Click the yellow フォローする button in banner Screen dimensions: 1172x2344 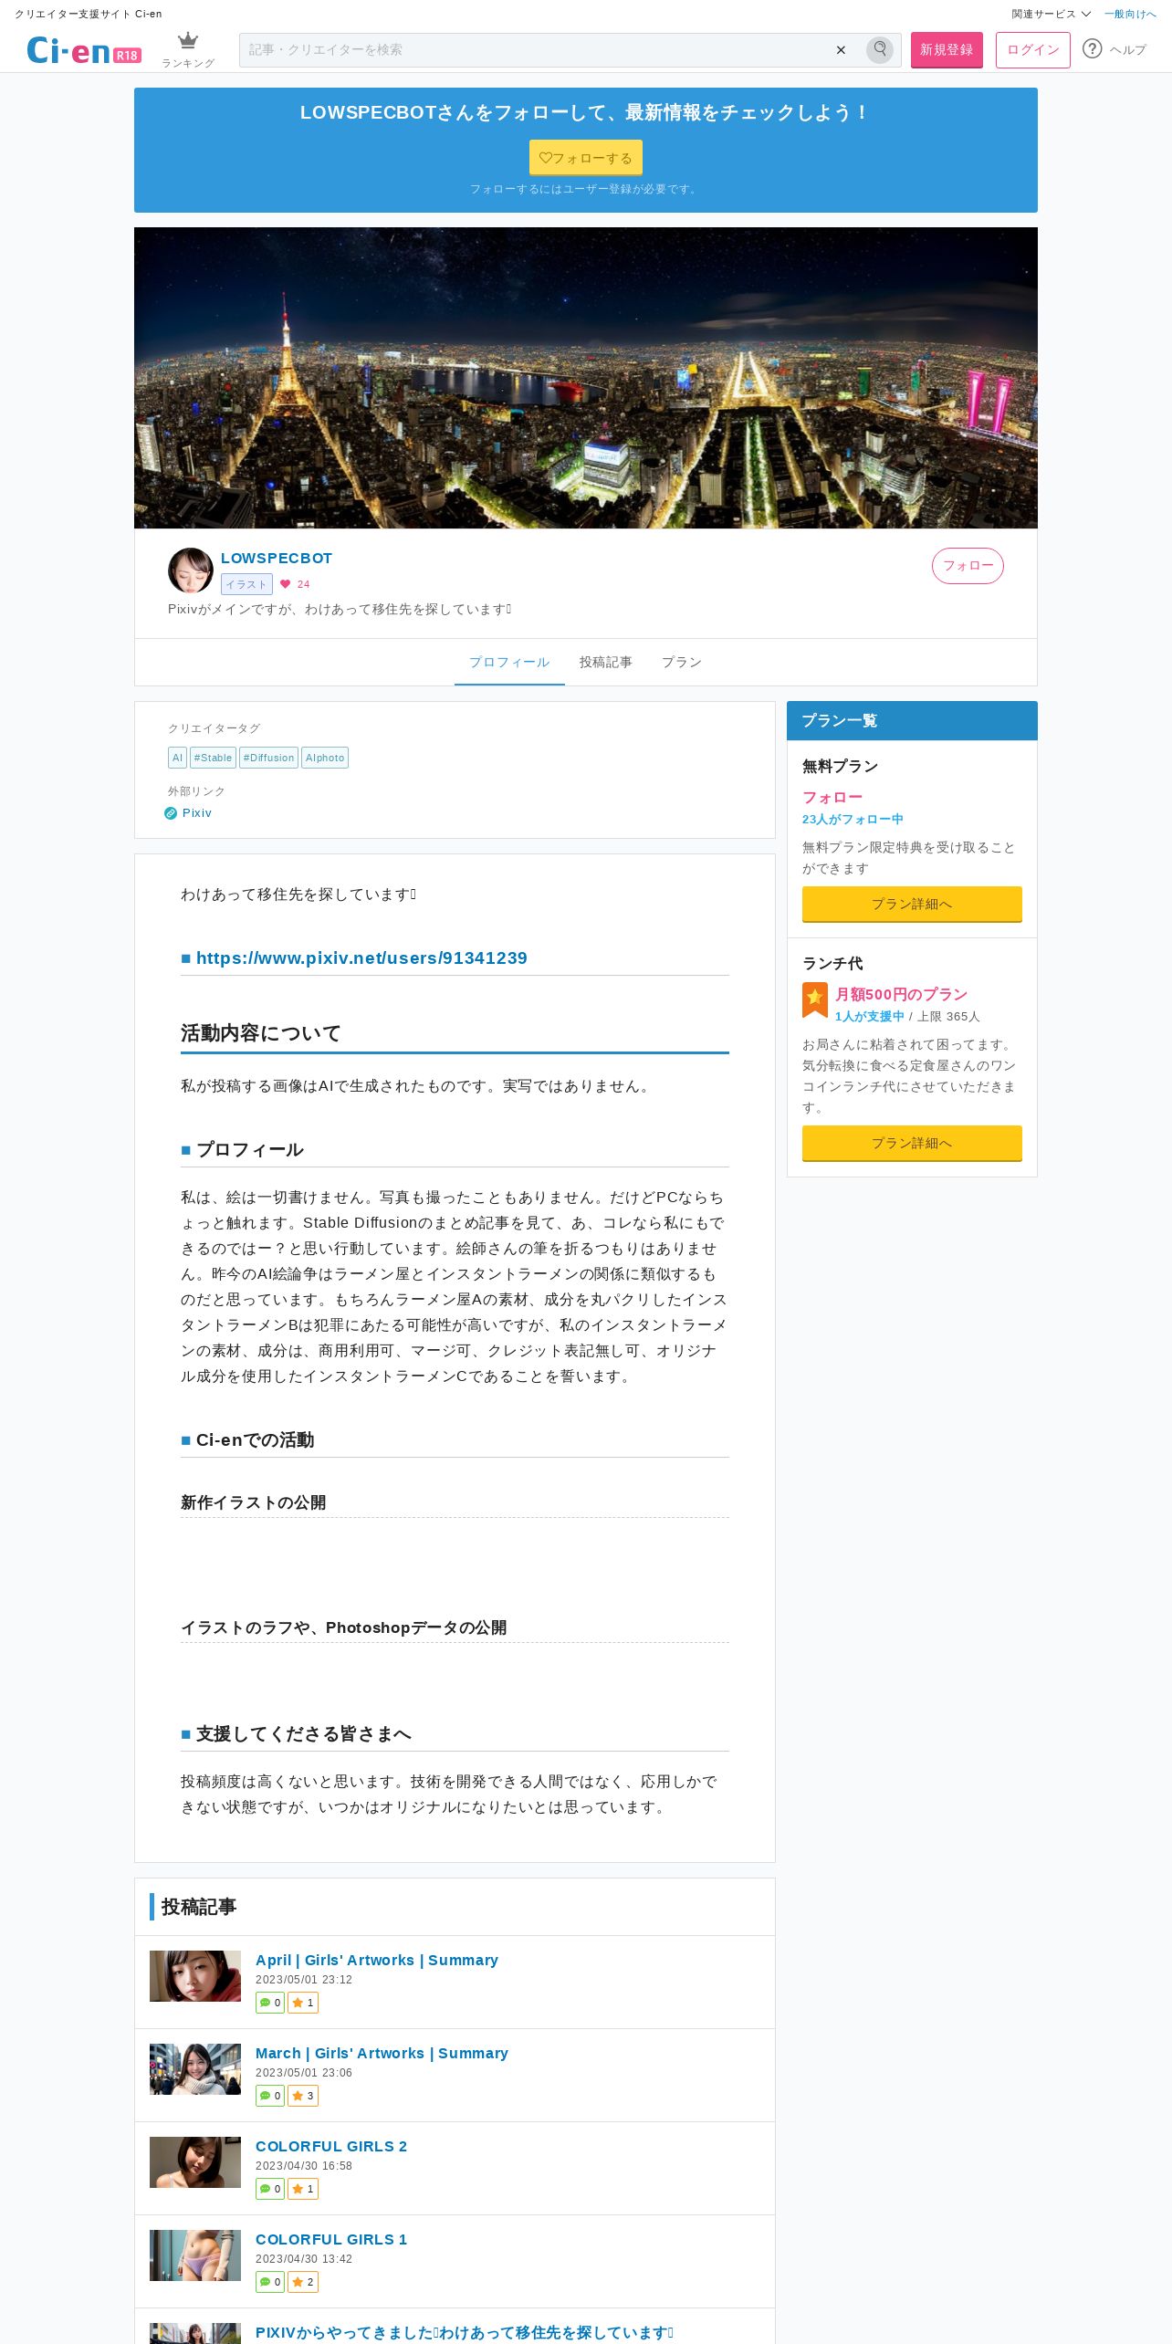pyautogui.click(x=586, y=157)
